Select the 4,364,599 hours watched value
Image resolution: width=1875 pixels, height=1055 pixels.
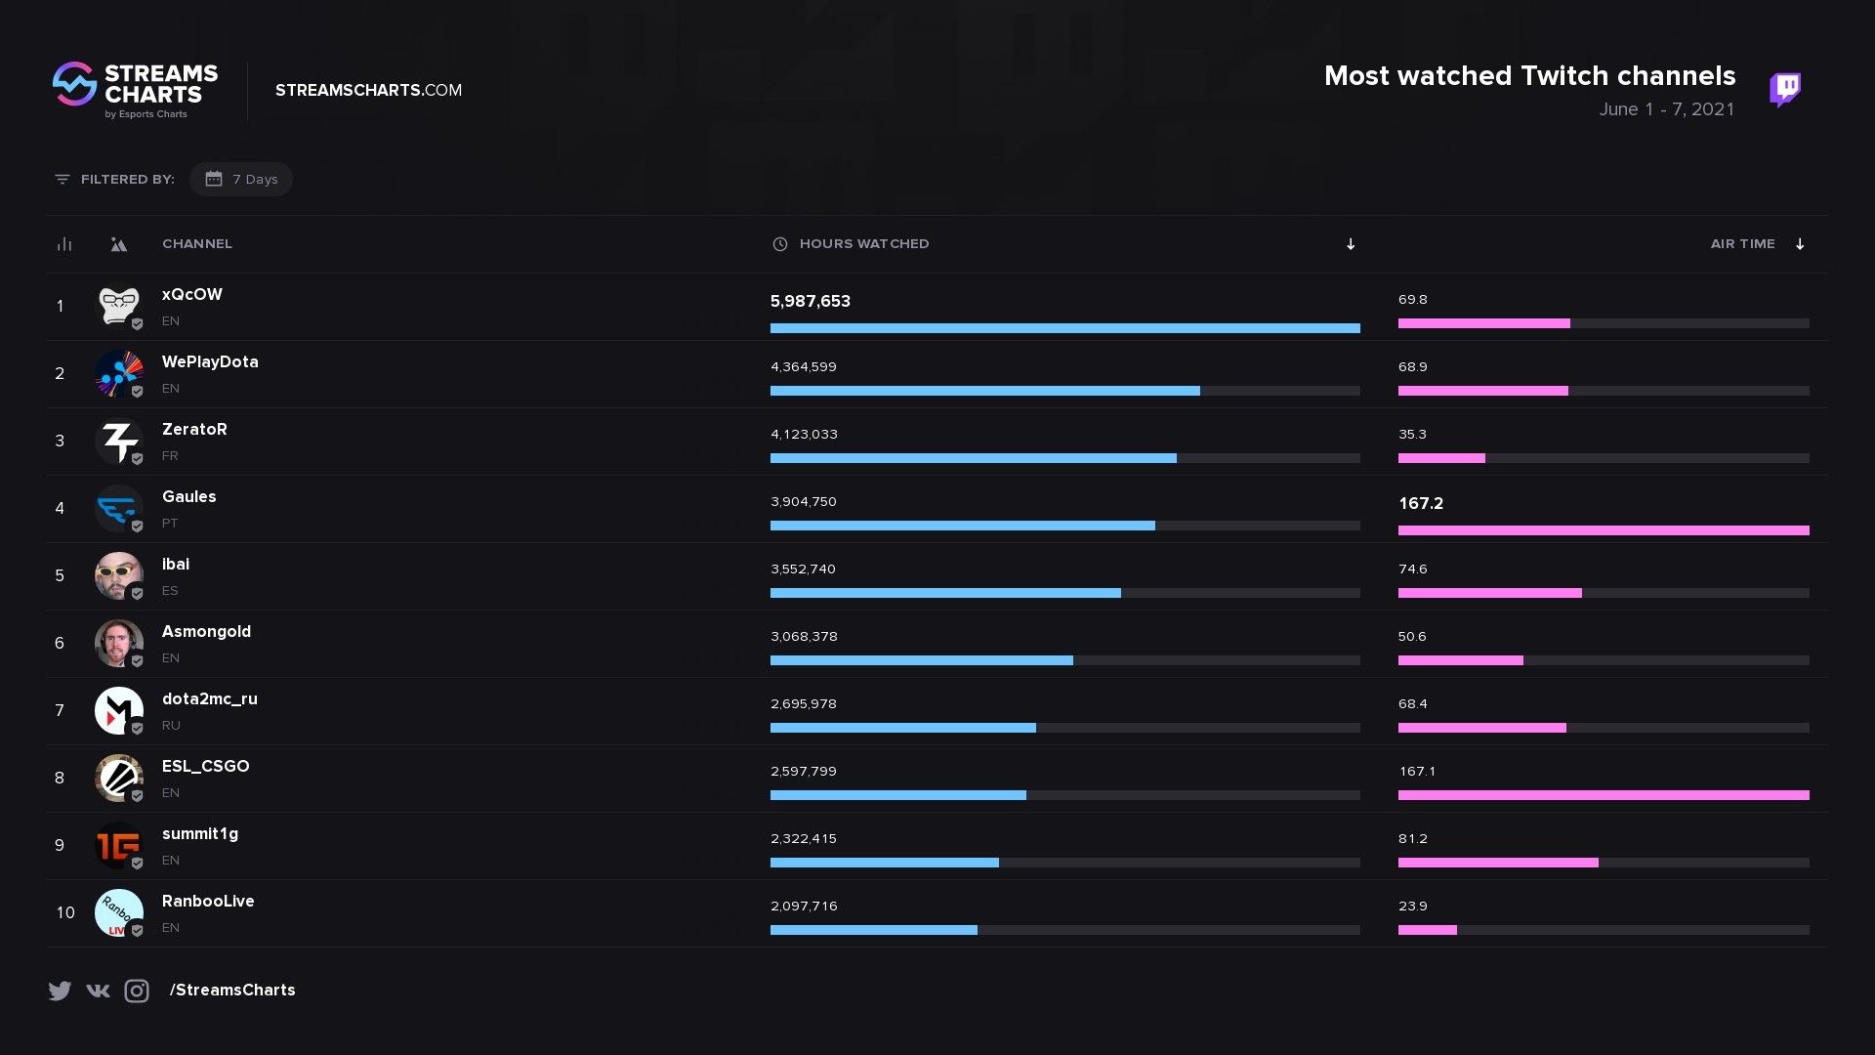pos(804,366)
